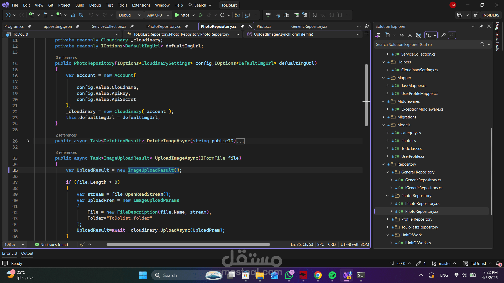The image size is (504, 283).
Task: Toggle the preview selected items button
Action: [452, 35]
